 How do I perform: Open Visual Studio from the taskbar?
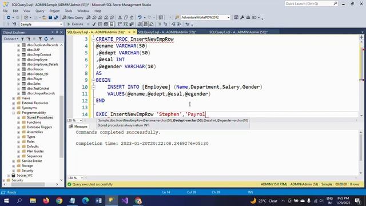pos(125,201)
